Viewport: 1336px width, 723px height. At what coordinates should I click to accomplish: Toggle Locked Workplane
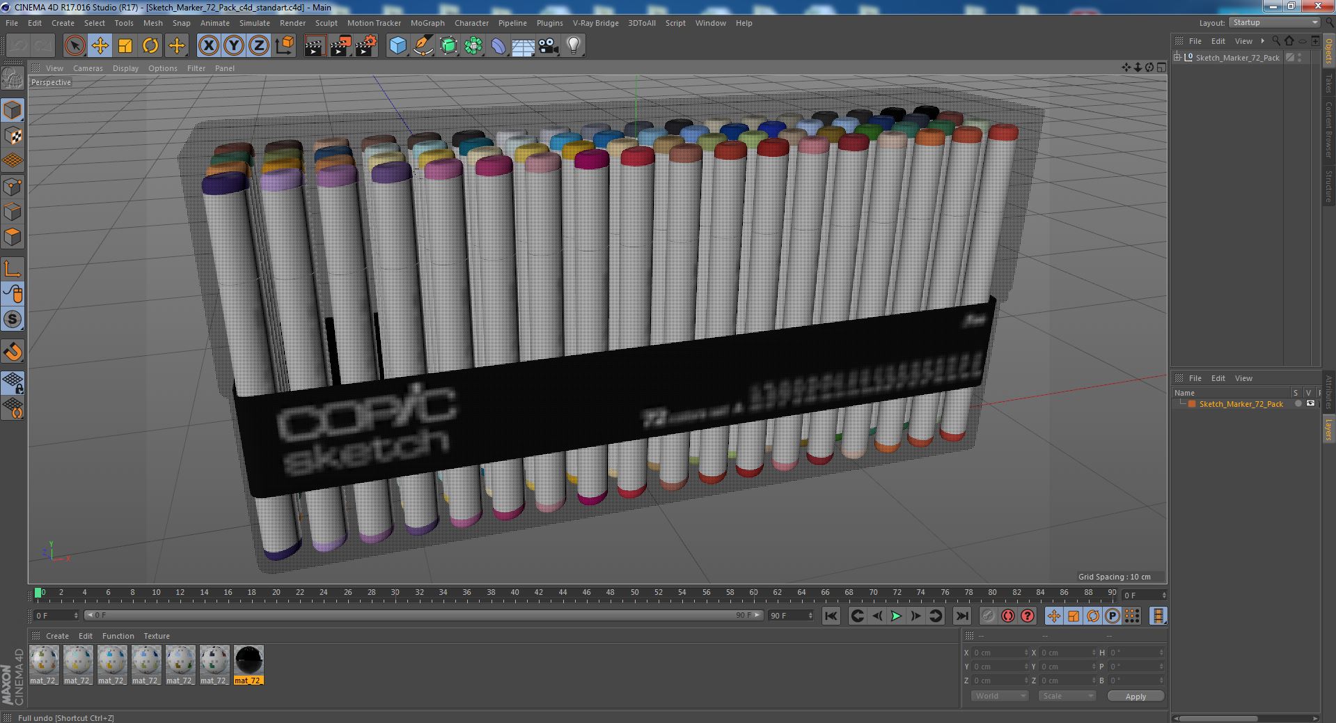click(13, 382)
